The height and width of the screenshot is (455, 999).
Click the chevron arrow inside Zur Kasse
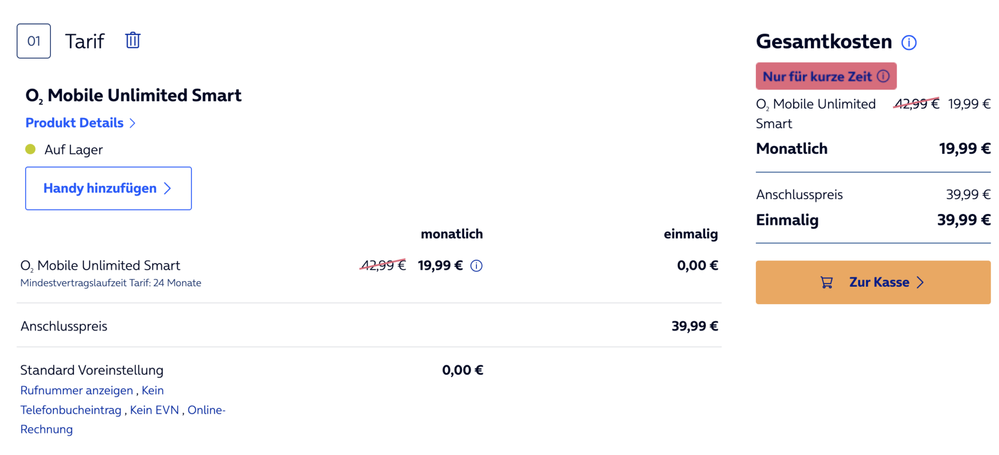[921, 282]
